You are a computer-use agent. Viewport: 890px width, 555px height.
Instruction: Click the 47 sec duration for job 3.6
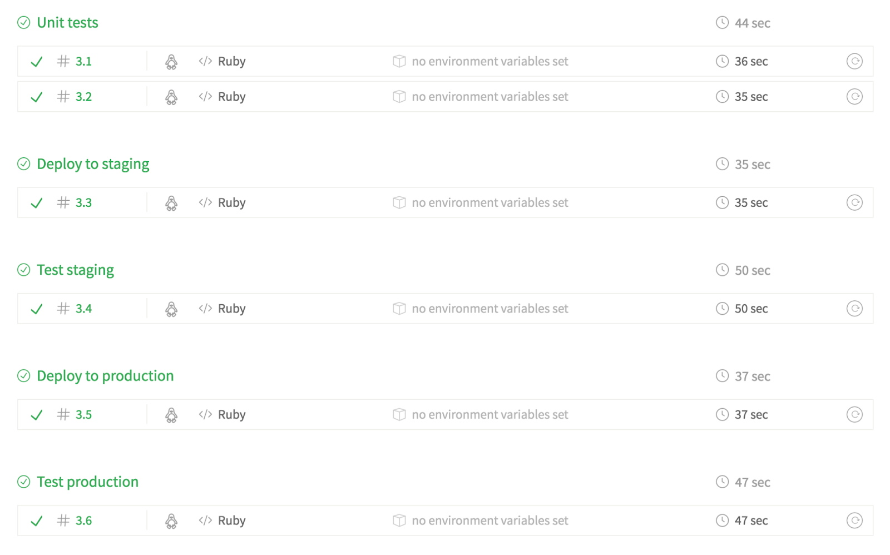(x=751, y=520)
